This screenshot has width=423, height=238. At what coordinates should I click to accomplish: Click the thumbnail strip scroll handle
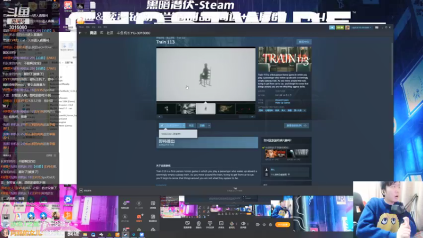pyautogui.click(x=244, y=116)
